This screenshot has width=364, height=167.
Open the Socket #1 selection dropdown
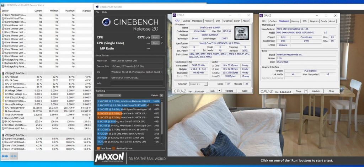coord(198,84)
